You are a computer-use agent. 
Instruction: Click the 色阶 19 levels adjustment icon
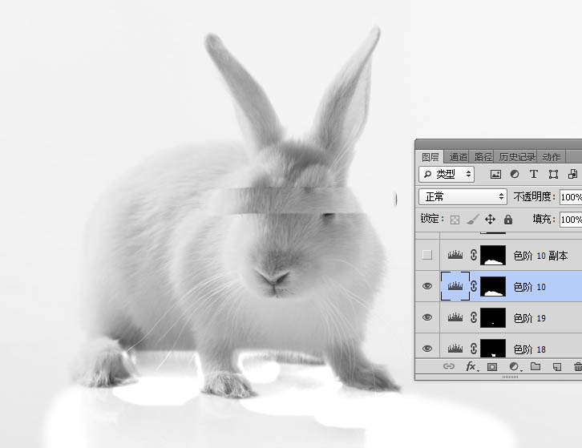click(x=455, y=317)
